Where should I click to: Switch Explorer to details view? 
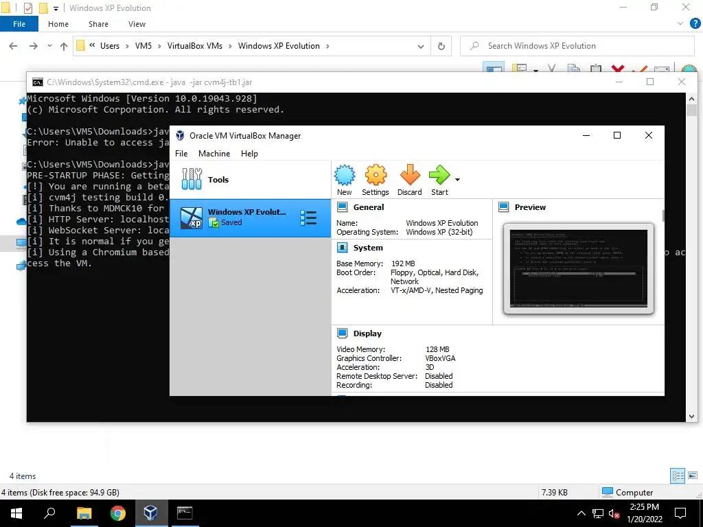point(677,476)
